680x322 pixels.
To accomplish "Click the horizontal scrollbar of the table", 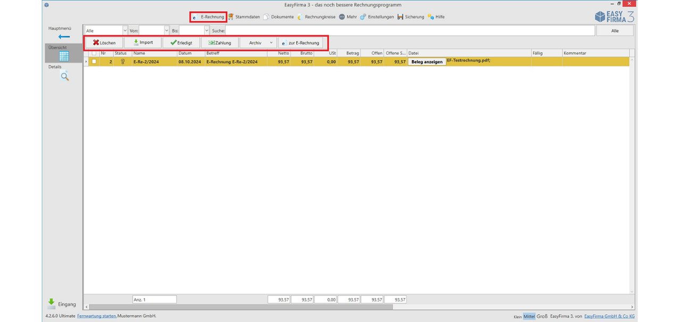I will coord(241,307).
